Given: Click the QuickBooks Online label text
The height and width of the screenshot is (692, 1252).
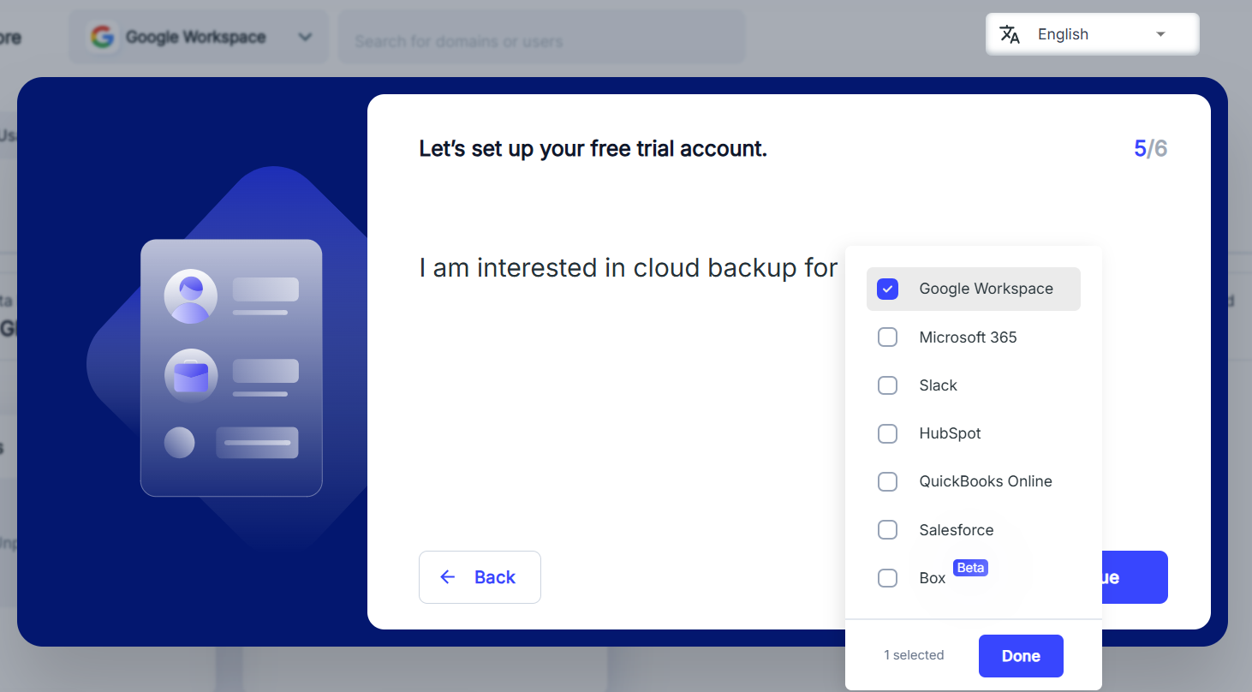Looking at the screenshot, I should point(986,481).
